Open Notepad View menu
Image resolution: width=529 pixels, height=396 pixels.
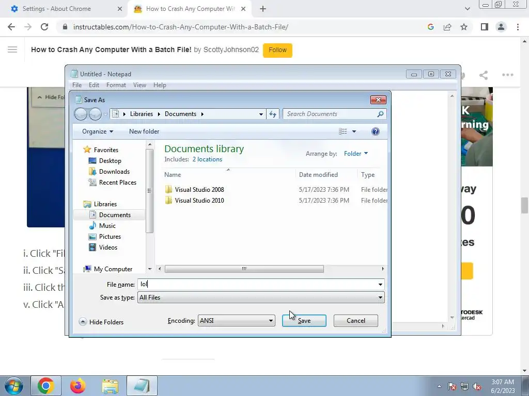[x=139, y=85]
